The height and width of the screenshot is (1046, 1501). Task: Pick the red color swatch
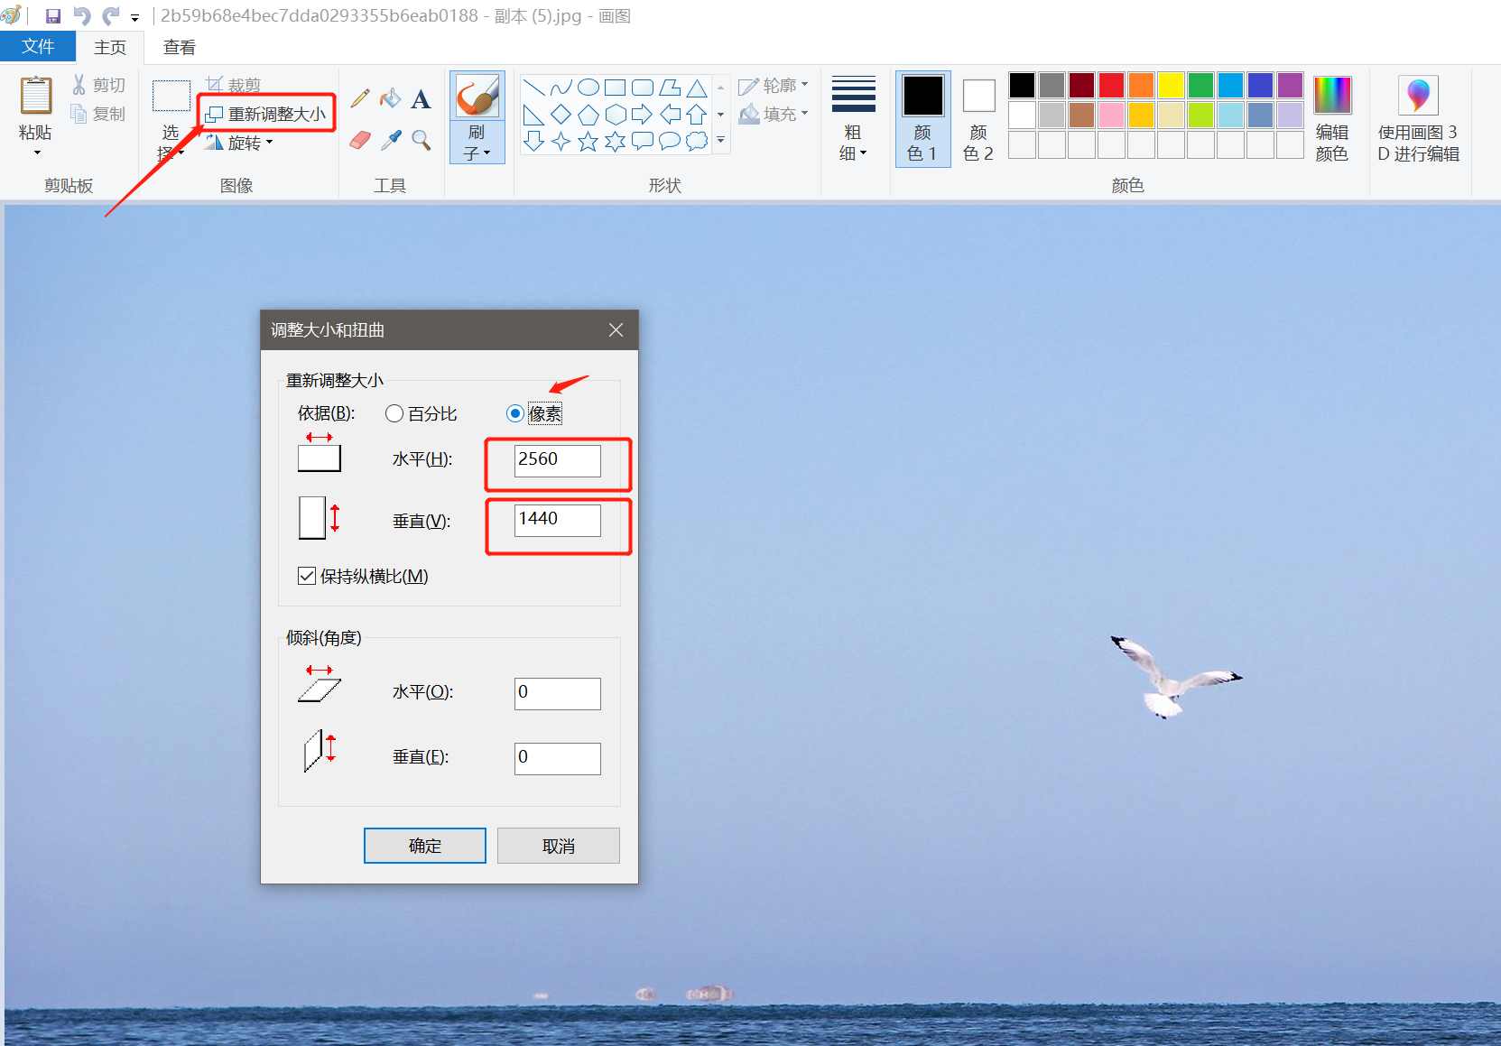click(1111, 85)
